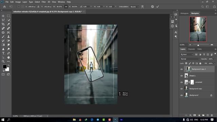Change the screen mode

[8, 75]
